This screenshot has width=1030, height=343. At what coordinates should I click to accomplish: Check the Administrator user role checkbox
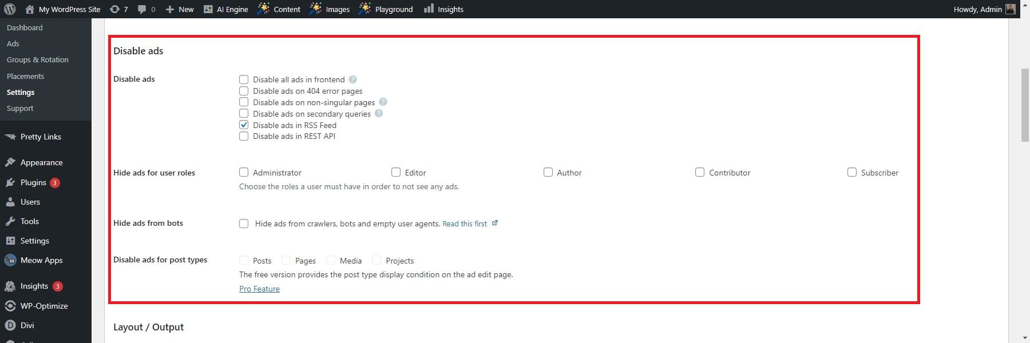(x=244, y=172)
